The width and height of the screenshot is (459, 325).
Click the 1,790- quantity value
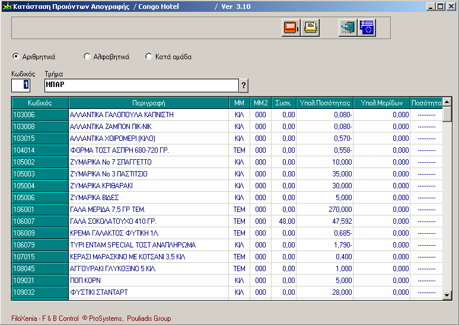[324, 245]
